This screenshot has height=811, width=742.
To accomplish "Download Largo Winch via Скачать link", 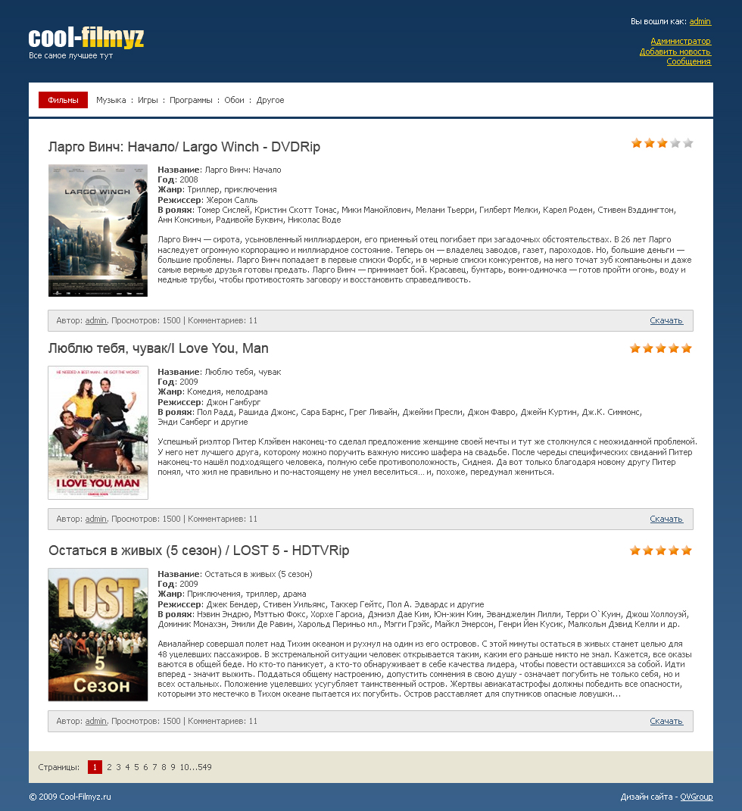I will (x=666, y=320).
